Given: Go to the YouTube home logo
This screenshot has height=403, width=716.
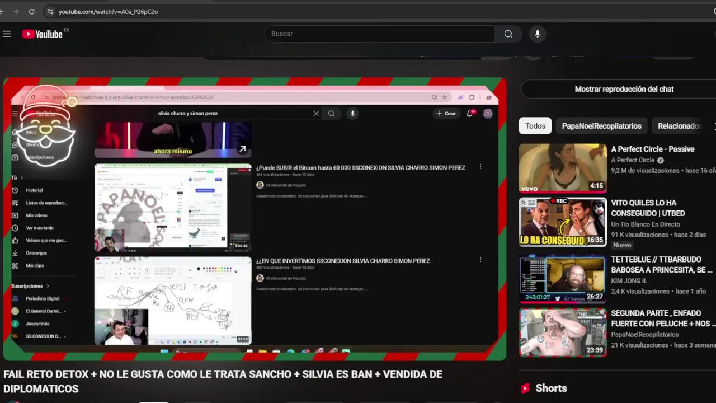Looking at the screenshot, I should pos(43,34).
